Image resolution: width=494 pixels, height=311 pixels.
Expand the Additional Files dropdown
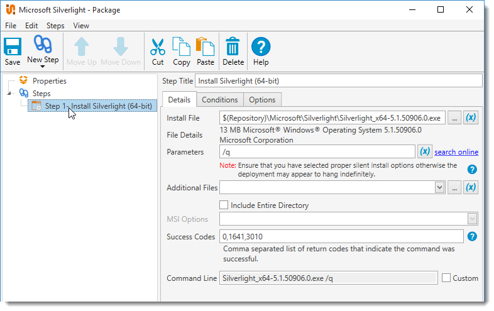pyautogui.click(x=439, y=187)
